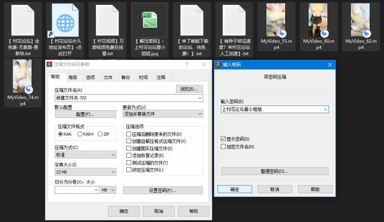Screen dimensions: 384x222
Task: Click 确定 in the 压缩文件名和参数 dialog
Action: 124,211
